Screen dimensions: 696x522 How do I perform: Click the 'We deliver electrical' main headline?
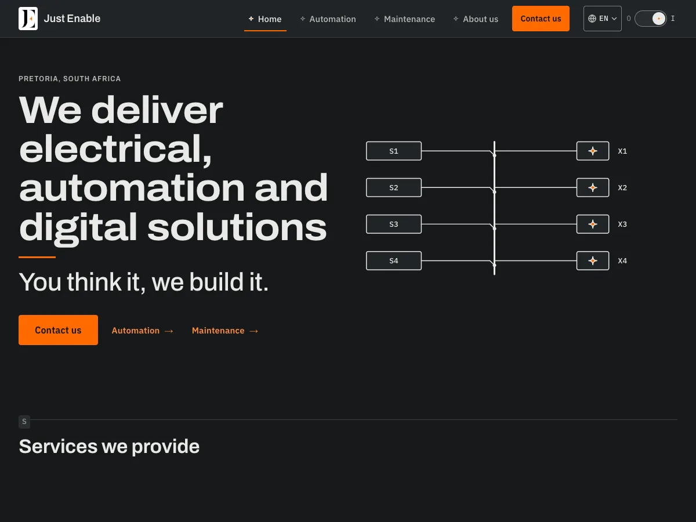(174, 168)
